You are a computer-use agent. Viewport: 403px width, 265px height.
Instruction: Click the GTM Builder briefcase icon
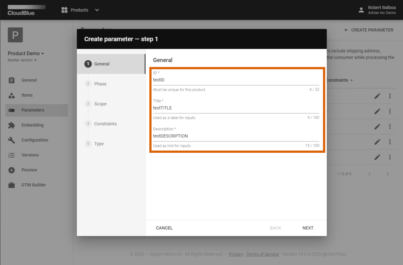coord(11,185)
